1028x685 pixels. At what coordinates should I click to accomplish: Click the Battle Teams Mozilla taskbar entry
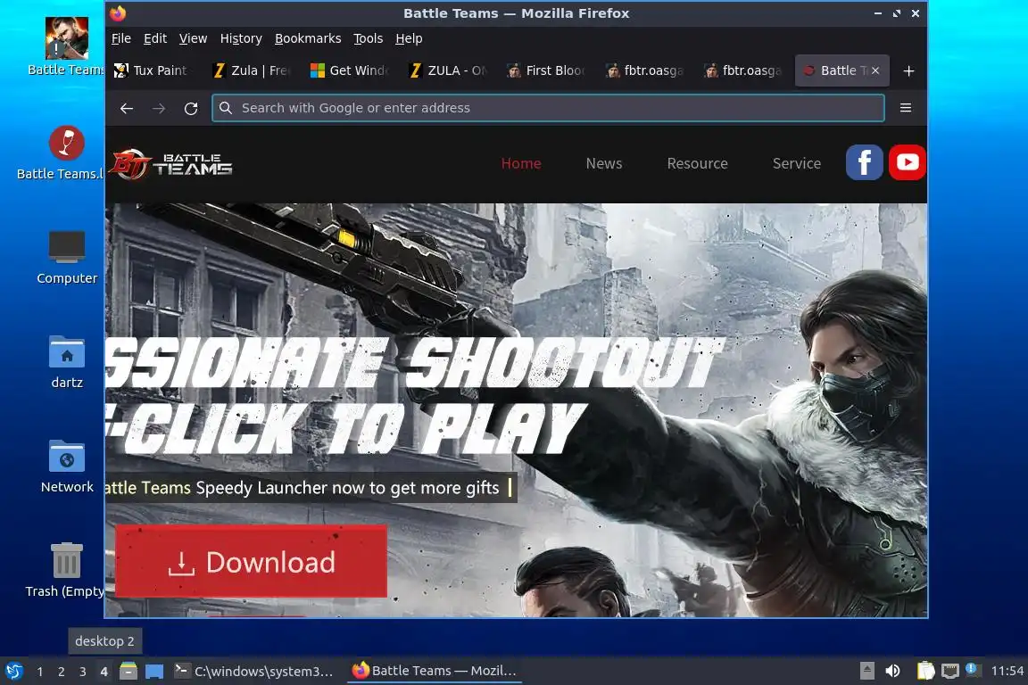pos(434,671)
